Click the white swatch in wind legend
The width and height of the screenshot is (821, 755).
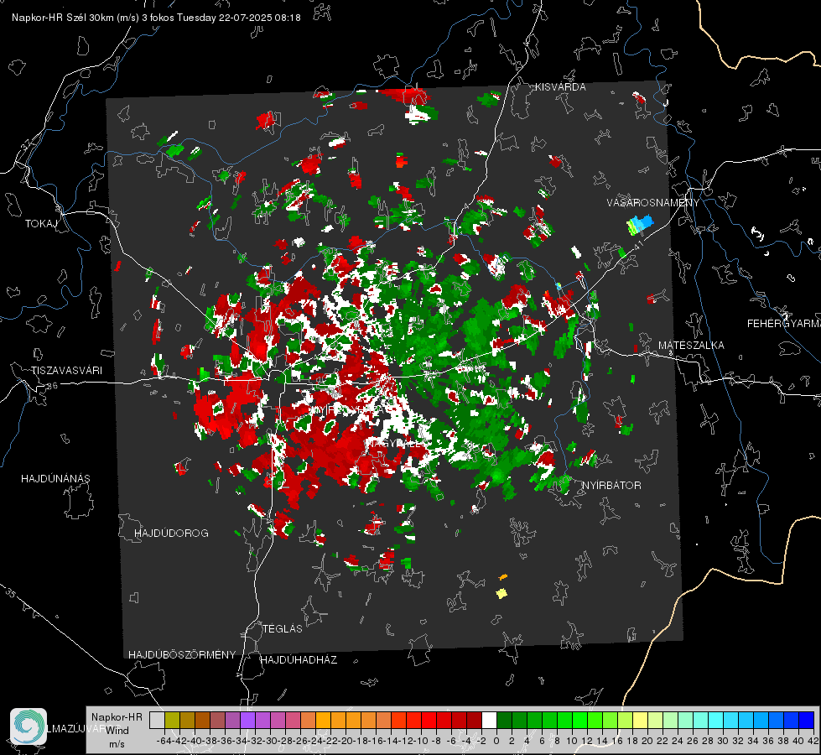[x=489, y=721]
